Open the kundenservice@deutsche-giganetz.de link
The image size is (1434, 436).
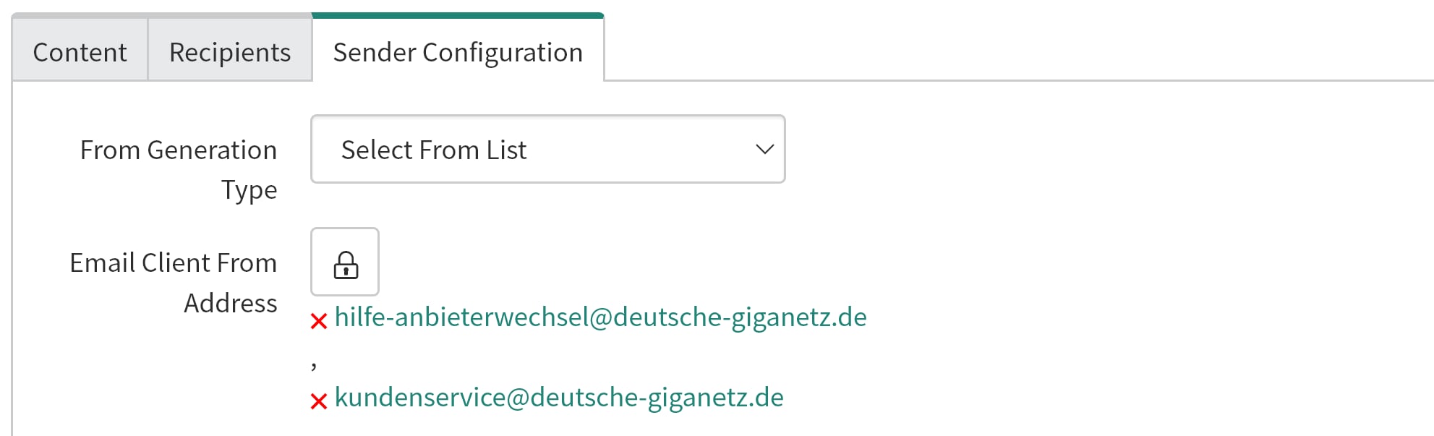(x=559, y=398)
